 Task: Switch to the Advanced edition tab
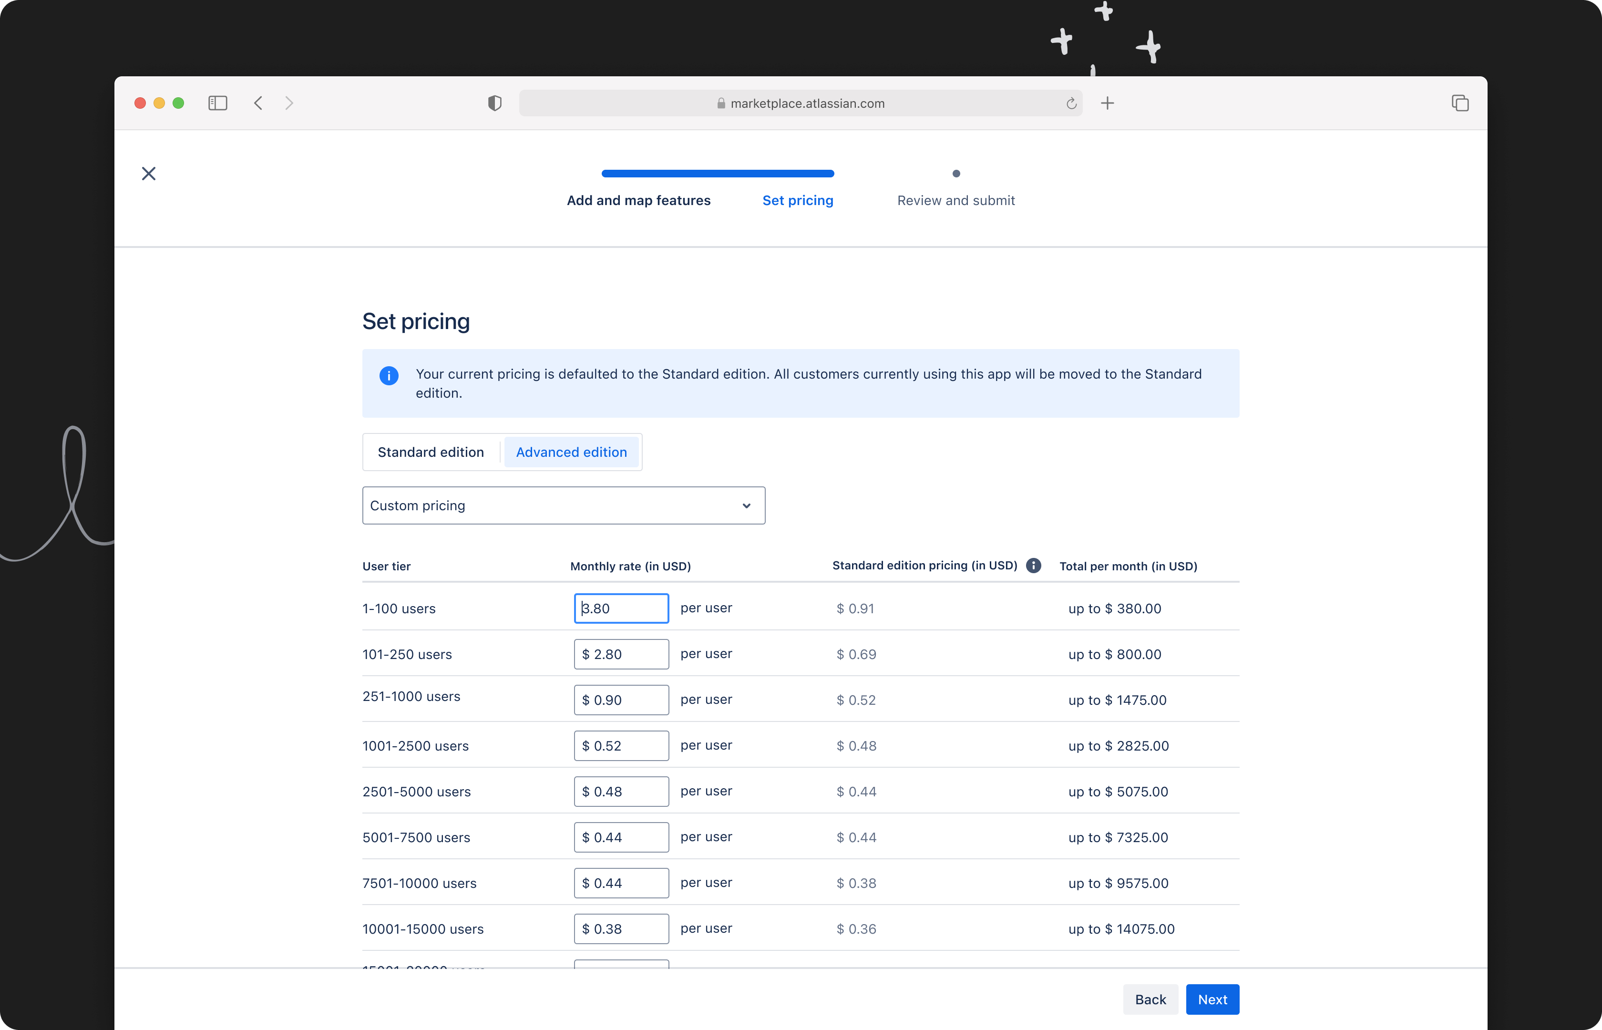(571, 452)
